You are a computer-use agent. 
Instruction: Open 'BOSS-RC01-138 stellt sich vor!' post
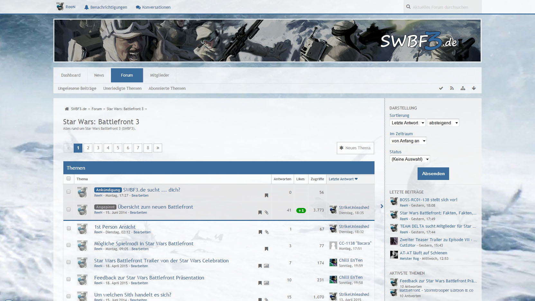[x=429, y=200]
